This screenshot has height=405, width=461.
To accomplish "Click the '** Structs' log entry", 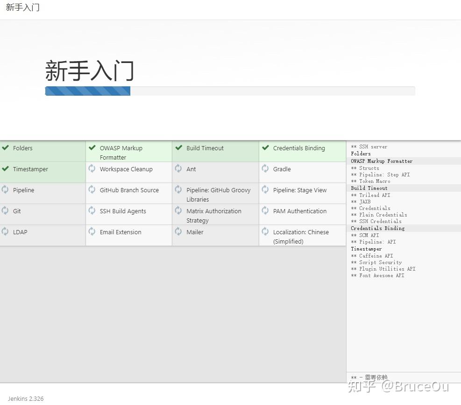I will coord(365,168).
